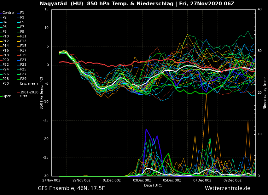Click the Date (UTC) axis label
Image resolution: width=268 pixels, height=195 pixels.
pos(153,186)
